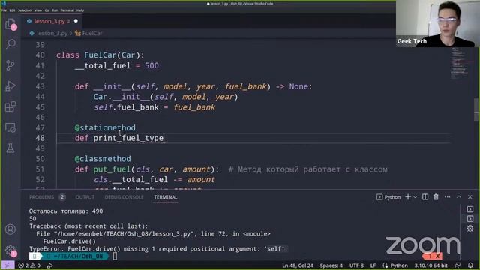Open the Terminal menu
Screen dimensions: 480x270
coord(67,10)
